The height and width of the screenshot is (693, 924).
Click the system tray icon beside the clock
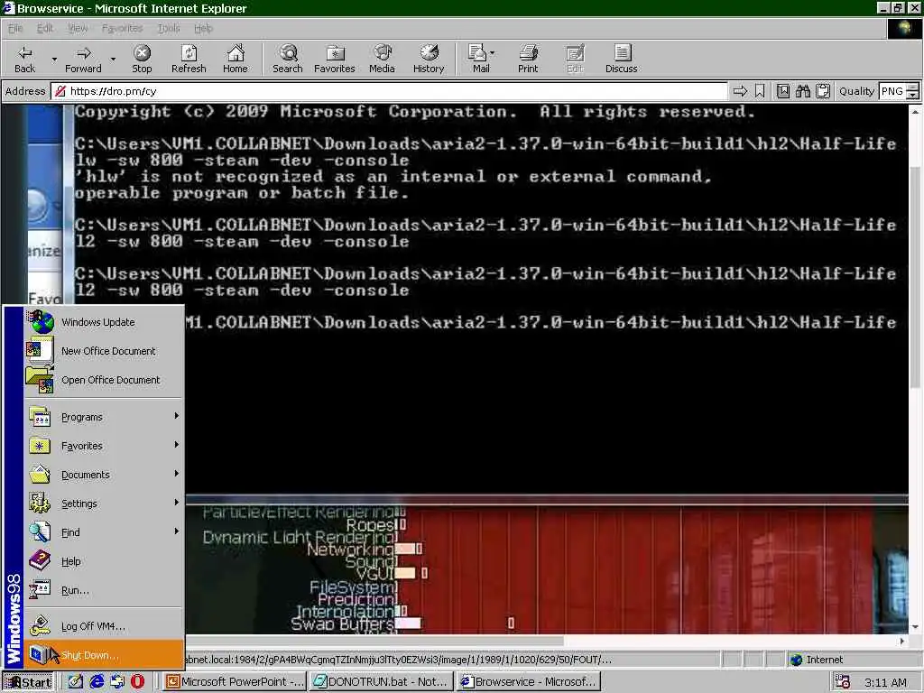842,682
